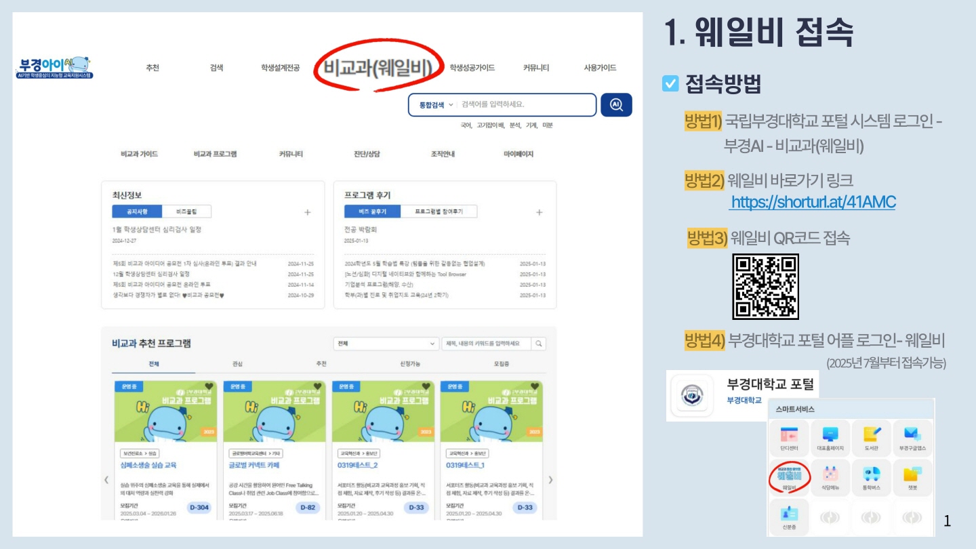Tap the 신분증 ID card icon
This screenshot has height=549, width=976.
(x=789, y=516)
